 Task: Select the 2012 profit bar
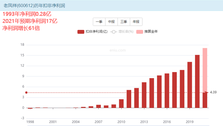[136, 98]
